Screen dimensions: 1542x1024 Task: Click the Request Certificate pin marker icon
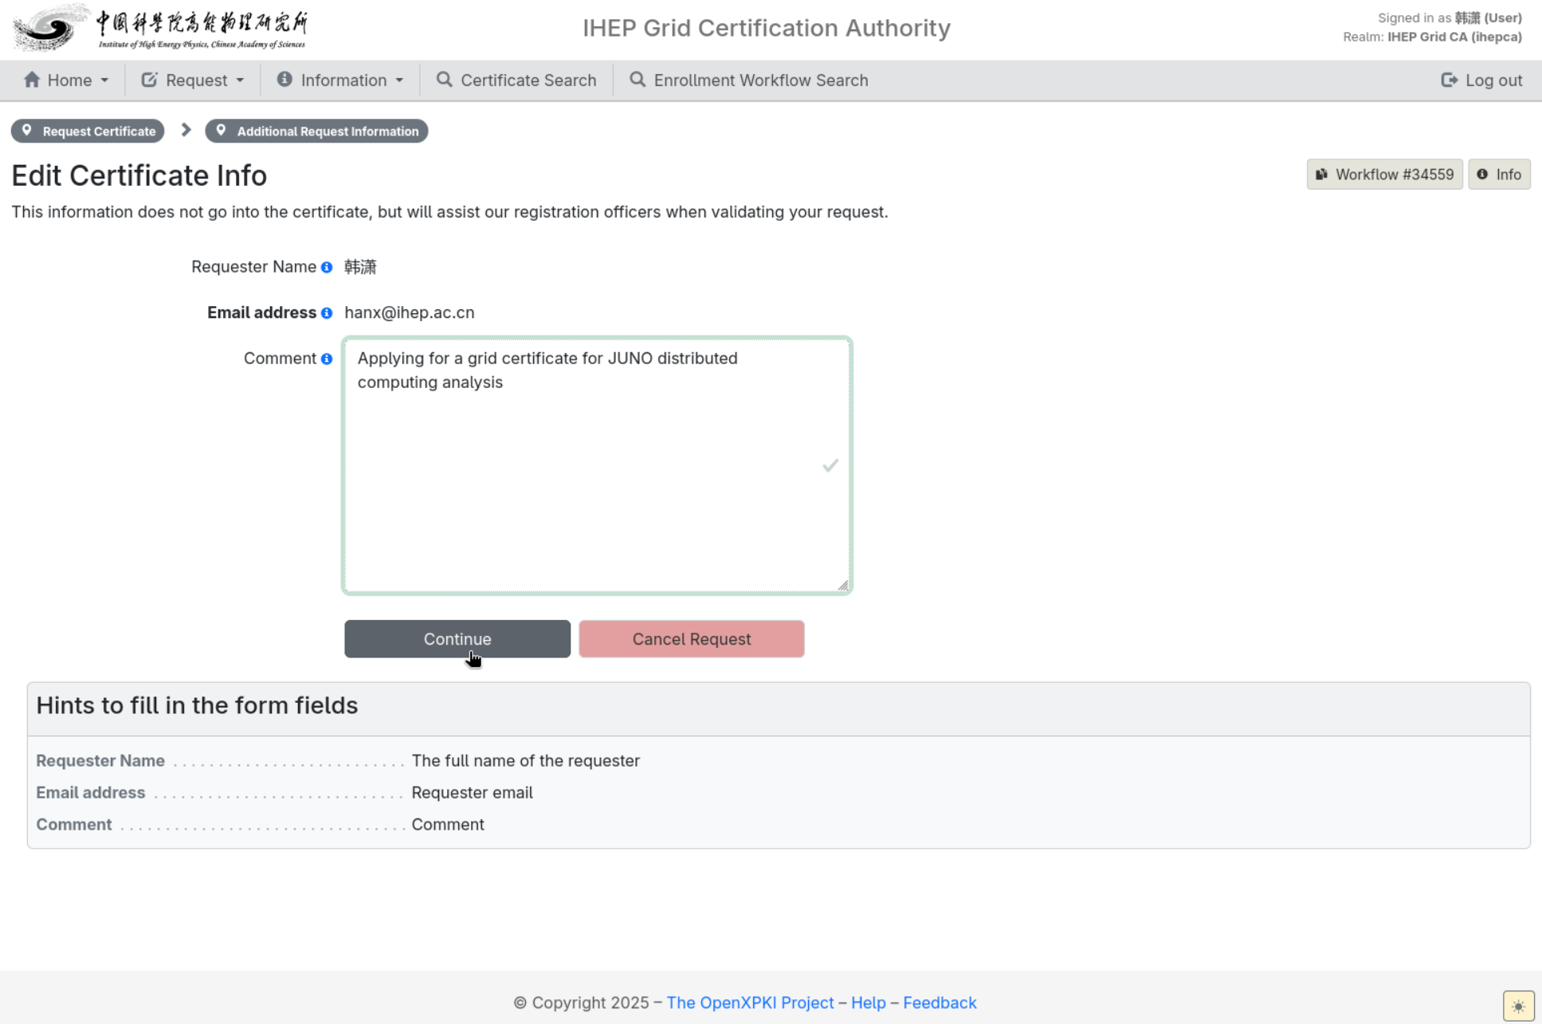pyautogui.click(x=27, y=131)
